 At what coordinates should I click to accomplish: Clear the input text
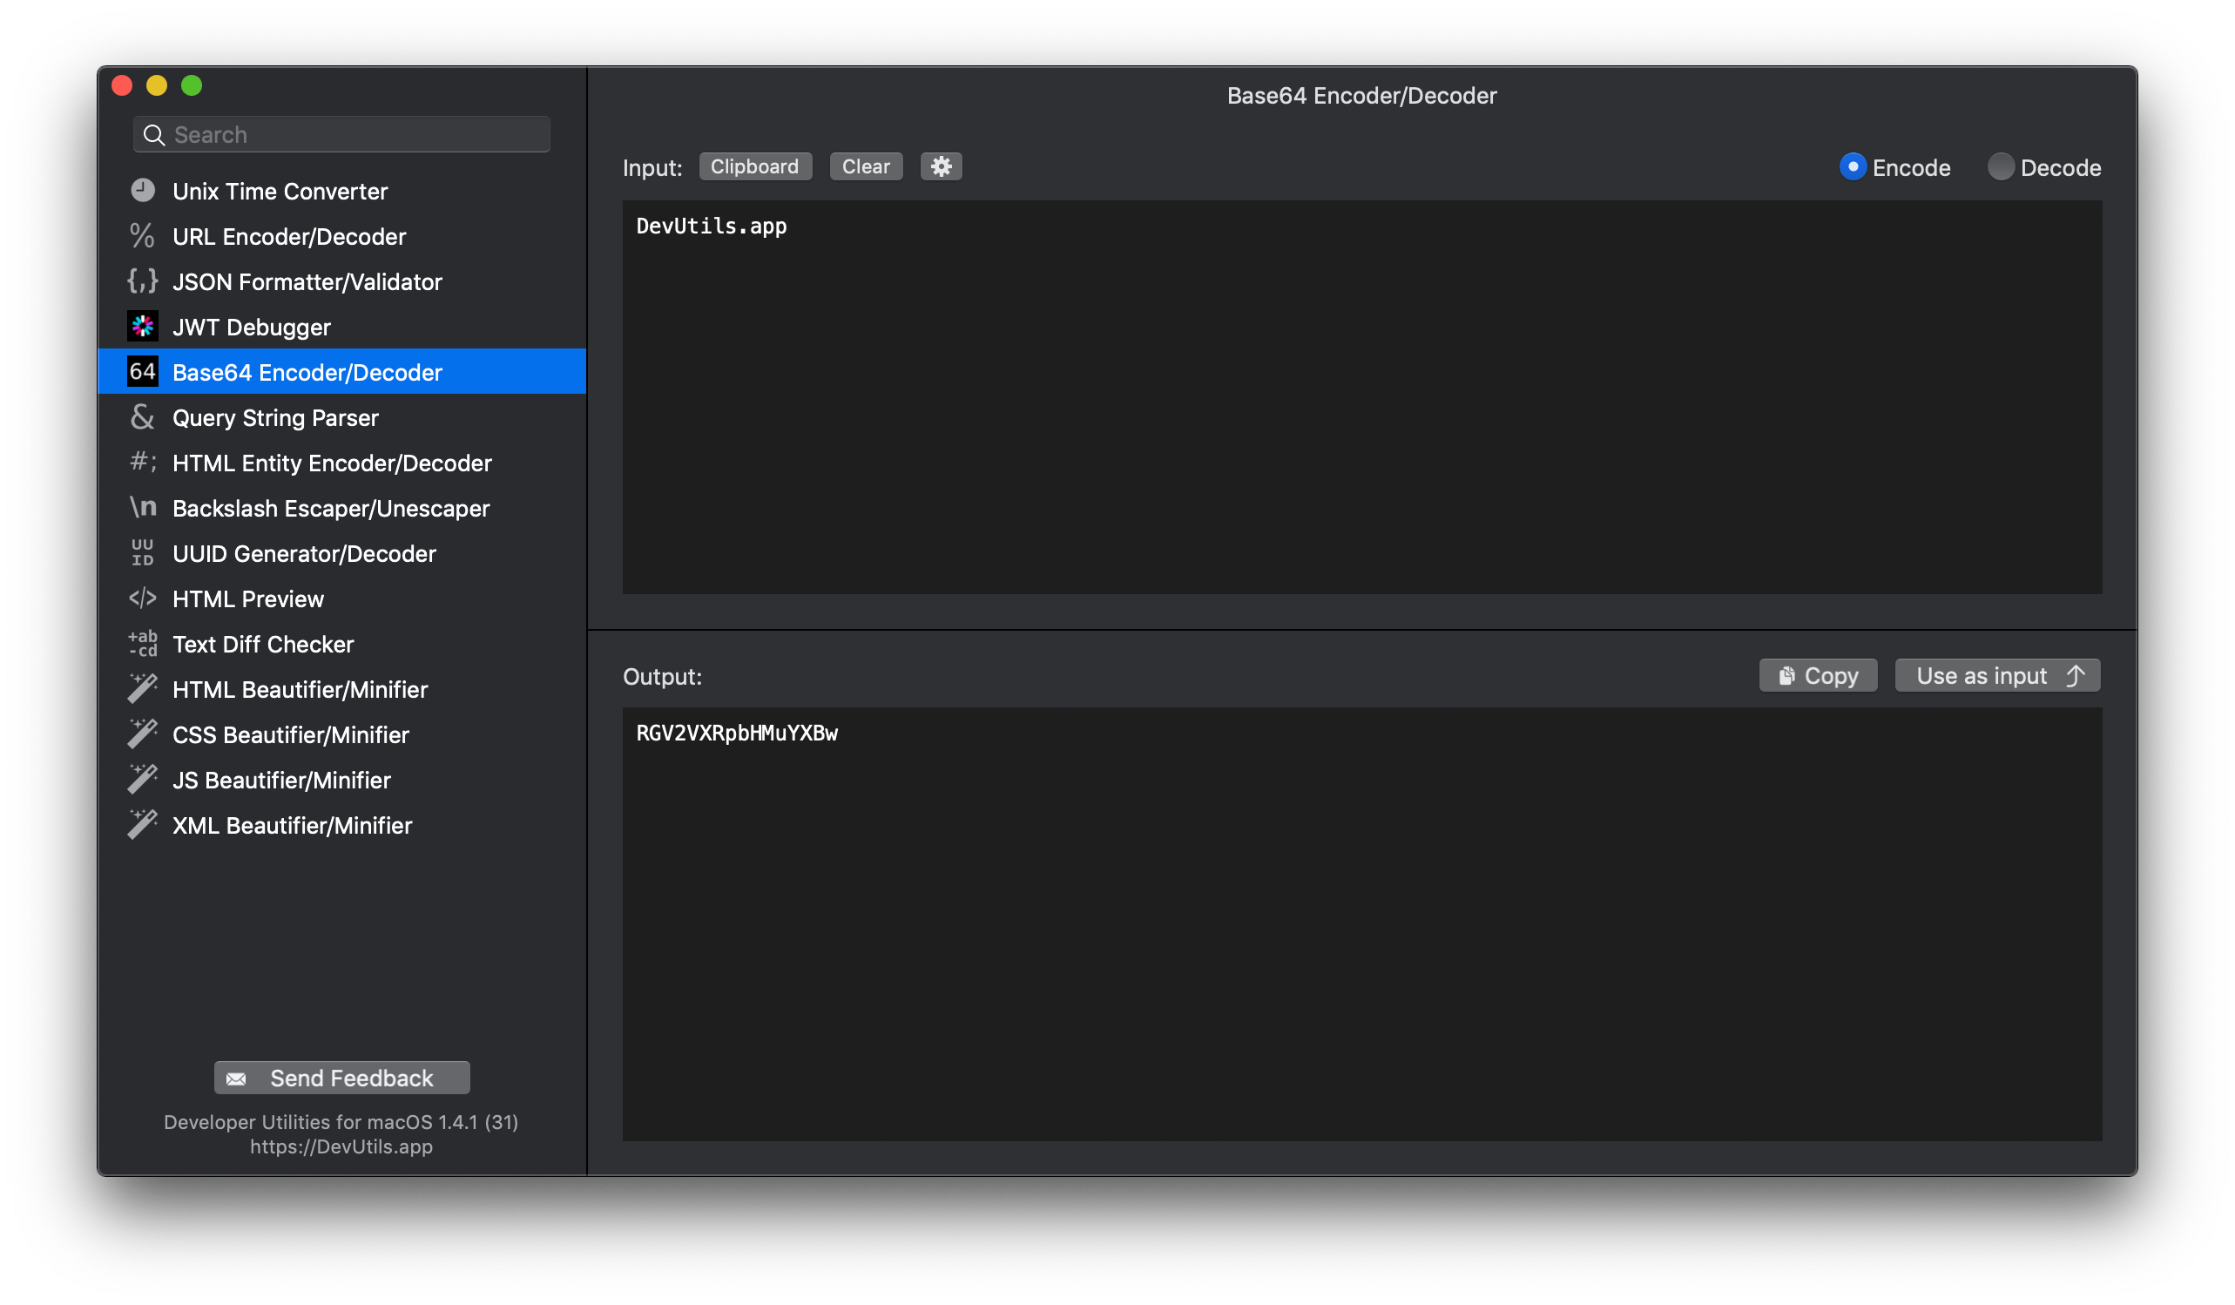(866, 166)
